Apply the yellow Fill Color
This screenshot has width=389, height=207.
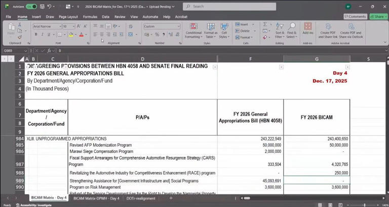71,34
